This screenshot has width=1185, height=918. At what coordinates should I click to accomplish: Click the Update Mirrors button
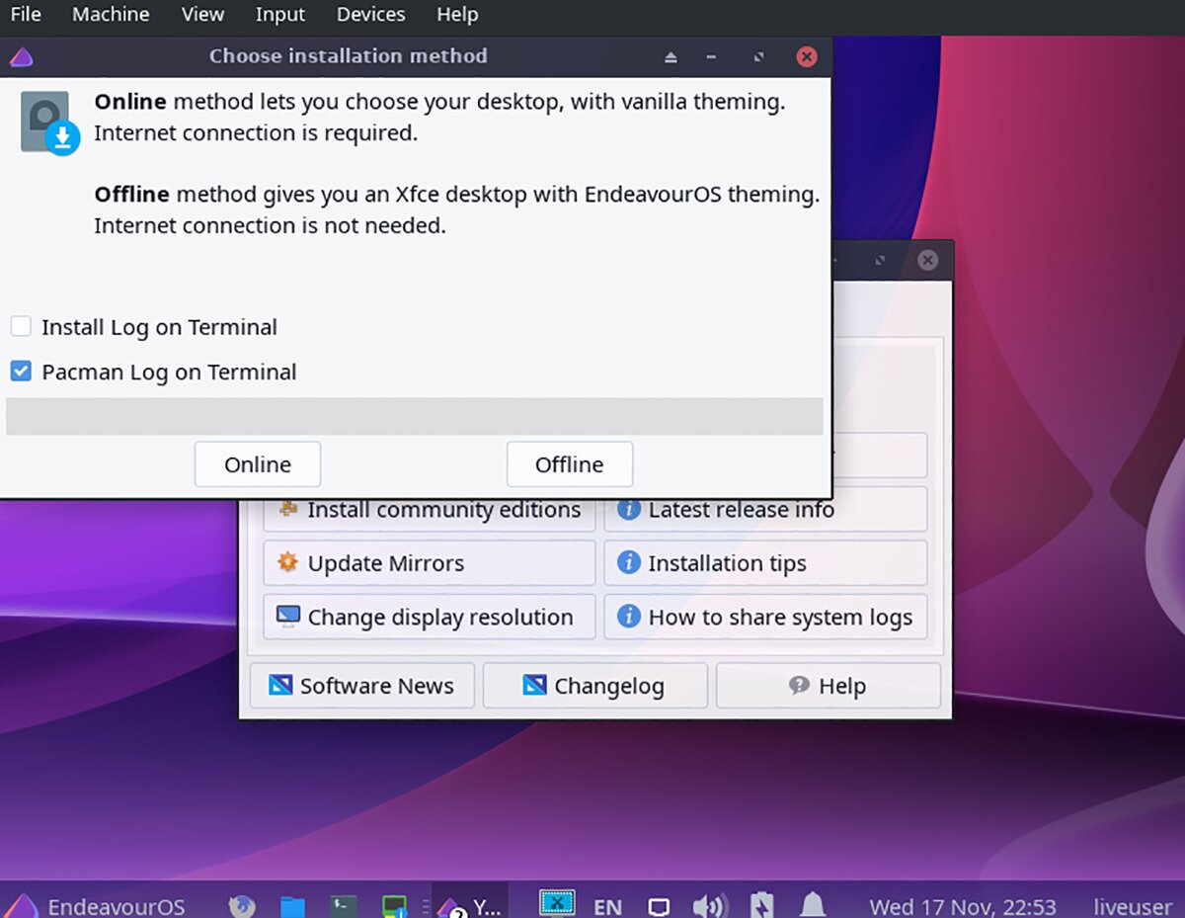tap(430, 563)
